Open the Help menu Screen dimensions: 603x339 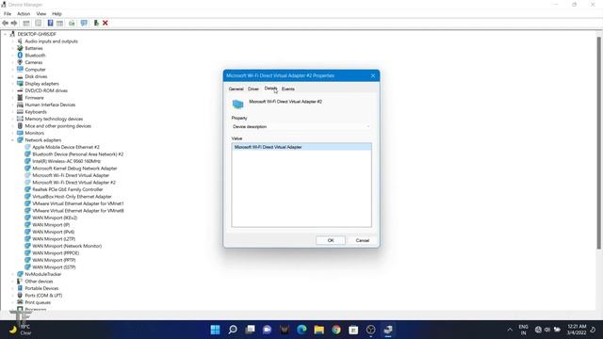(57, 14)
